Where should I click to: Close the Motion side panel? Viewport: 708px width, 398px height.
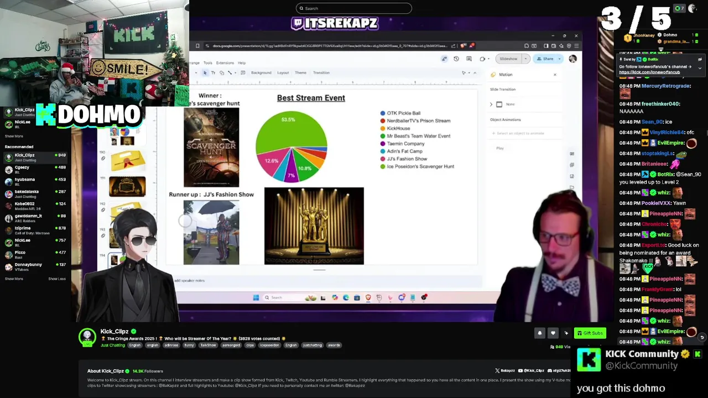[555, 75]
